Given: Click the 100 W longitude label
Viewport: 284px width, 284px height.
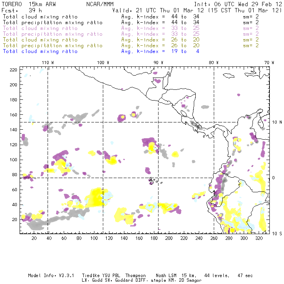Looking at the screenshot, I should coord(103,63).
